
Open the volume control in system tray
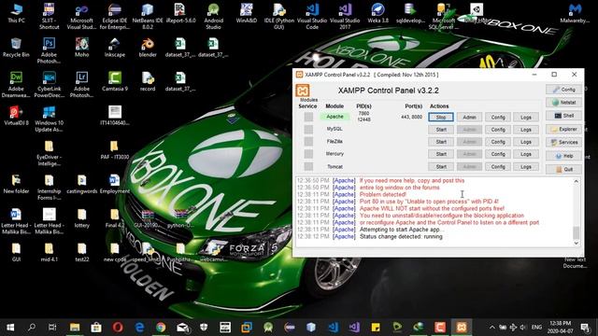(x=523, y=327)
